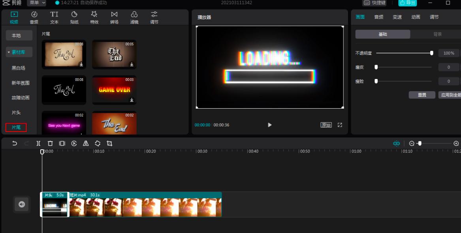
Task: Open the 贴纸 stickers panel
Action: [x=74, y=17]
